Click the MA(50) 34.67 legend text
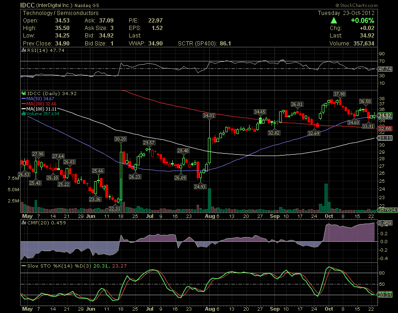Image resolution: width=398 pixels, height=313 pixels. (x=40, y=98)
